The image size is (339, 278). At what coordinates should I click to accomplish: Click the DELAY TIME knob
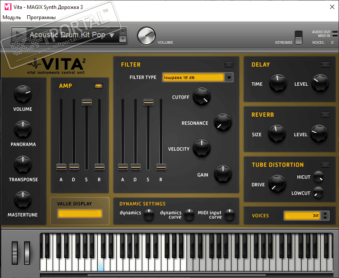click(x=278, y=83)
